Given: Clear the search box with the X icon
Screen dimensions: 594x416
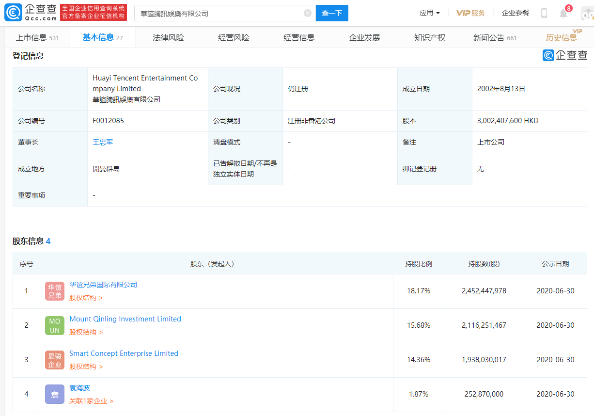Looking at the screenshot, I should [x=308, y=13].
